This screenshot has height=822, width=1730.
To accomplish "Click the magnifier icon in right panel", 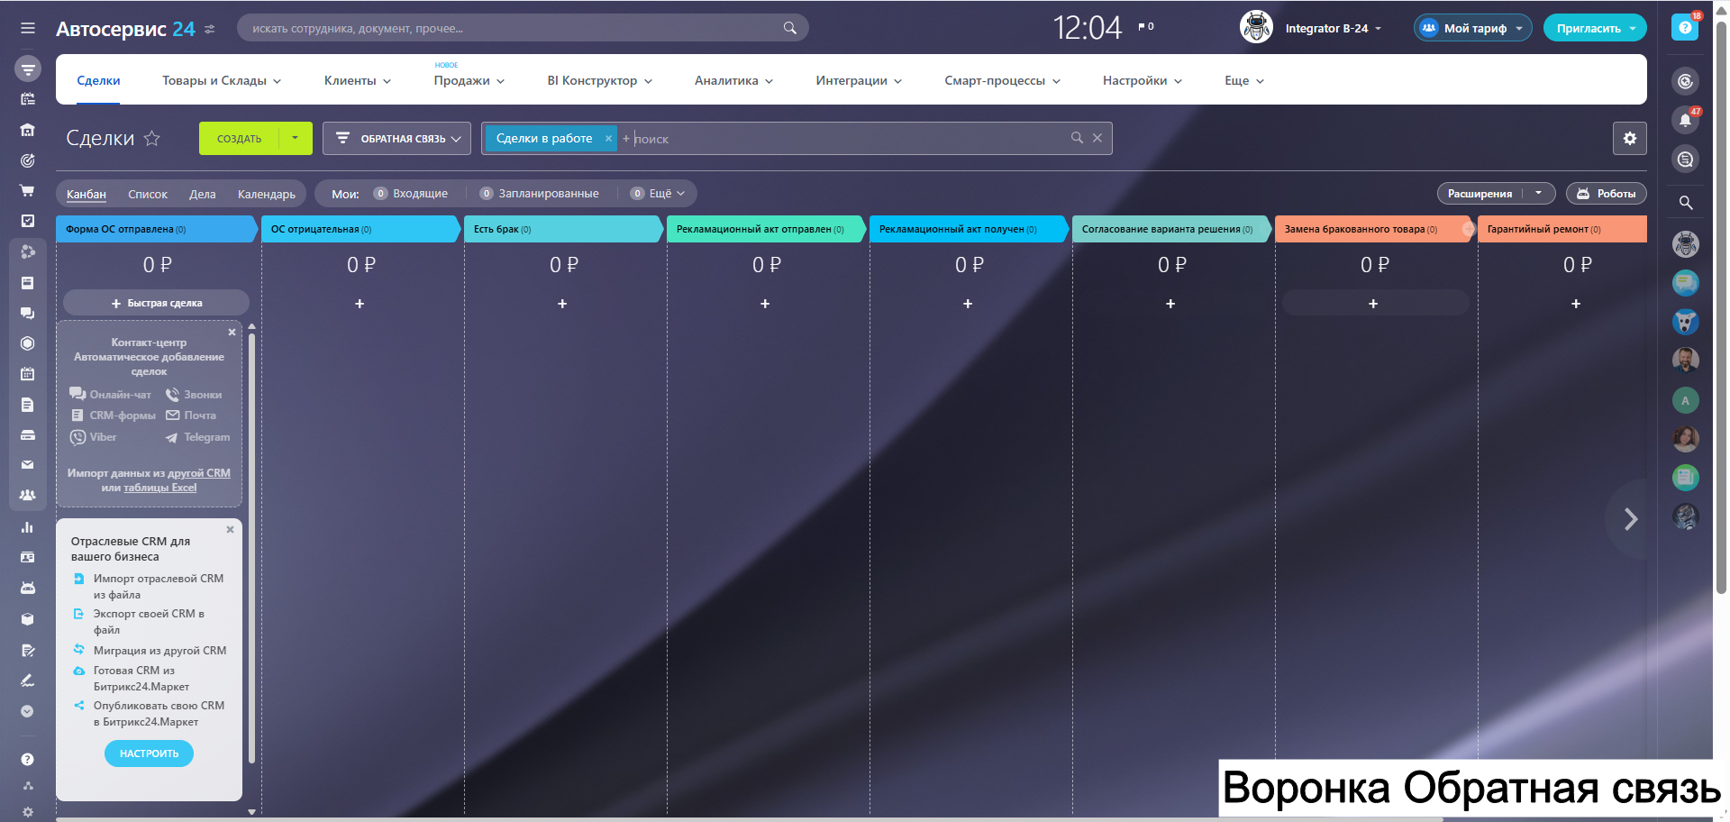I will [x=1686, y=203].
